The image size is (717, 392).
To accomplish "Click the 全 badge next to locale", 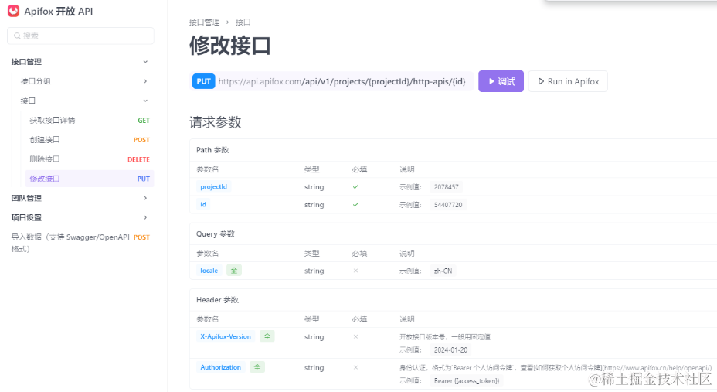I will 234,271.
